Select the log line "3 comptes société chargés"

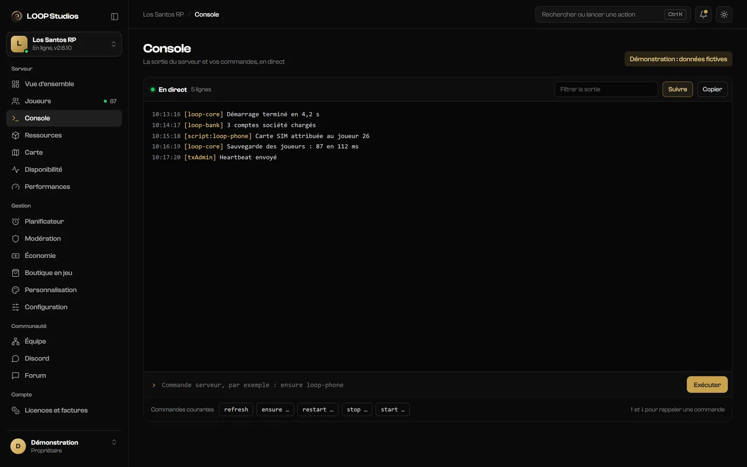271,125
